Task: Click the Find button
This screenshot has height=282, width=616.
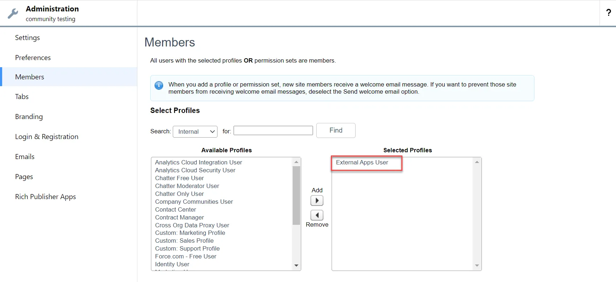Action: click(x=336, y=130)
